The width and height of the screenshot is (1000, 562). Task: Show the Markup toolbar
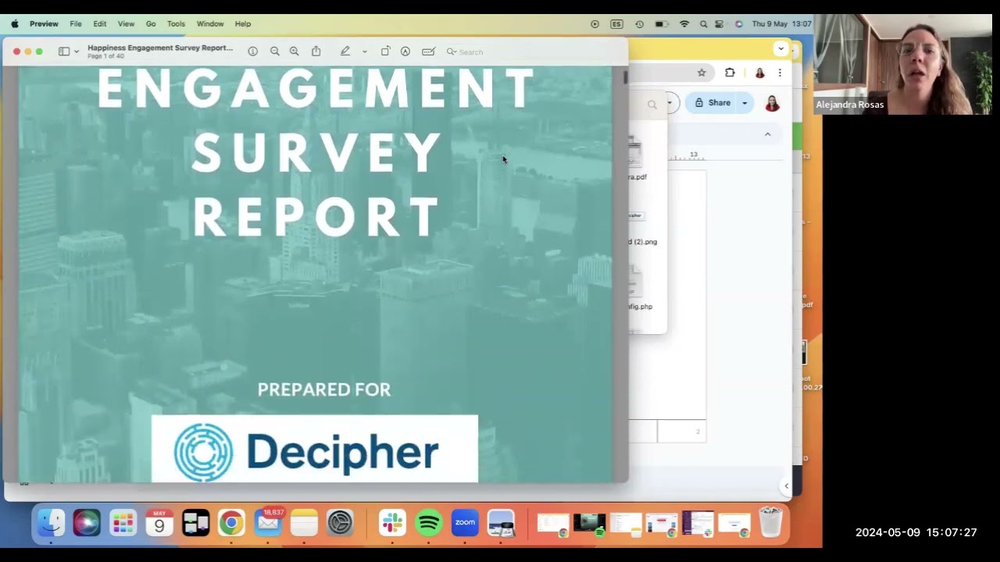(405, 52)
